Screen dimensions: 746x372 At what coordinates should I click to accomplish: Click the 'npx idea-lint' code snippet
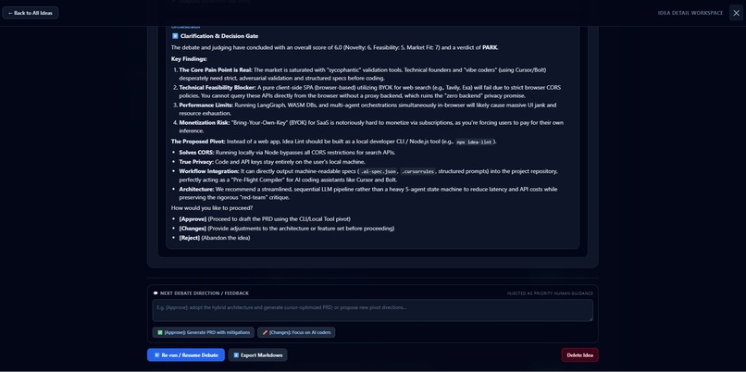474,142
